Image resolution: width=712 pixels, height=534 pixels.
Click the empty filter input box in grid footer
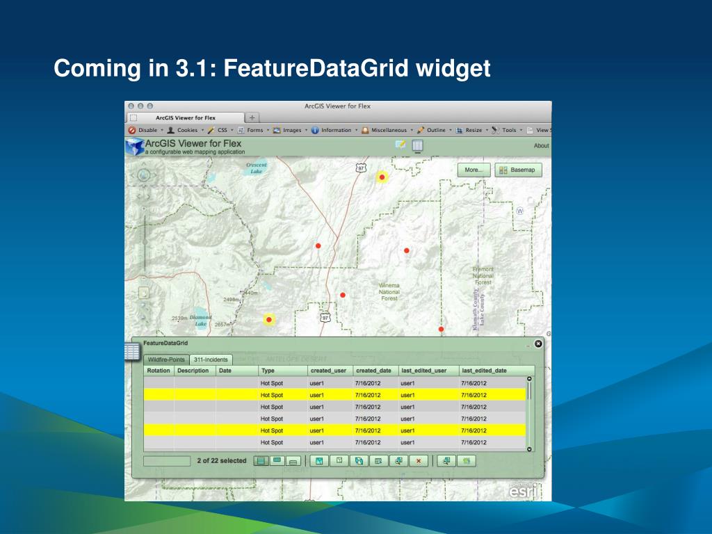(x=167, y=461)
